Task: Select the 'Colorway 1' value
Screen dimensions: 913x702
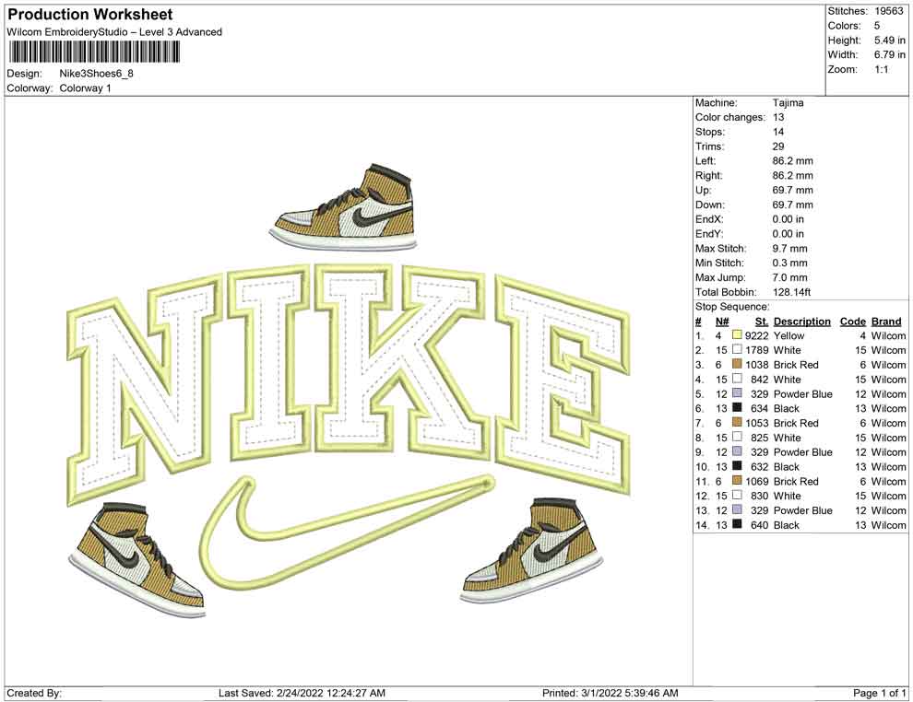Action: tap(85, 88)
